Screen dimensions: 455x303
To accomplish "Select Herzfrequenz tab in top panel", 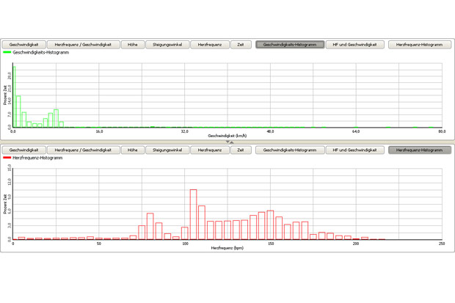I will click(x=210, y=45).
